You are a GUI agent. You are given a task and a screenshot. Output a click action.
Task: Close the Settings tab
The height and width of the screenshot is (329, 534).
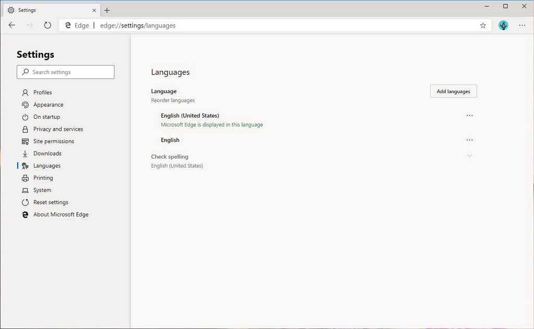(x=94, y=10)
